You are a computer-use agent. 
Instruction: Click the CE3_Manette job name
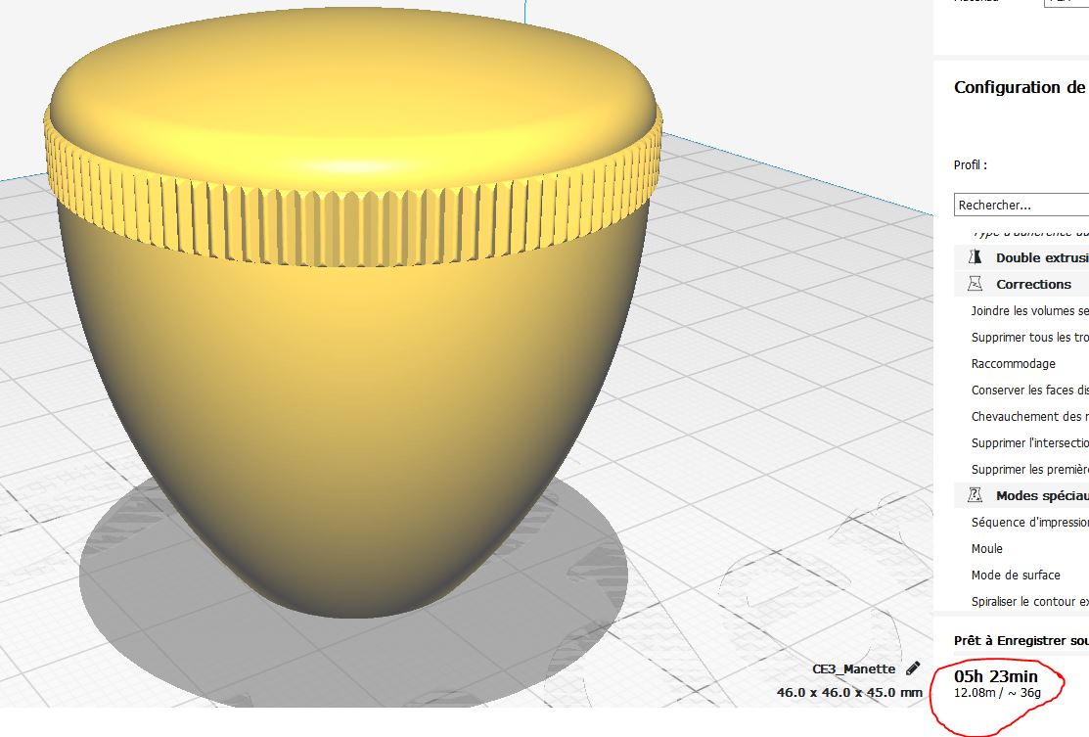(853, 669)
